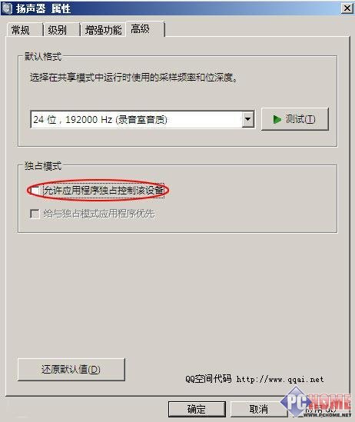Click the PCHOME logo watermark
The width and height of the screenshot is (355, 422).
(x=316, y=403)
